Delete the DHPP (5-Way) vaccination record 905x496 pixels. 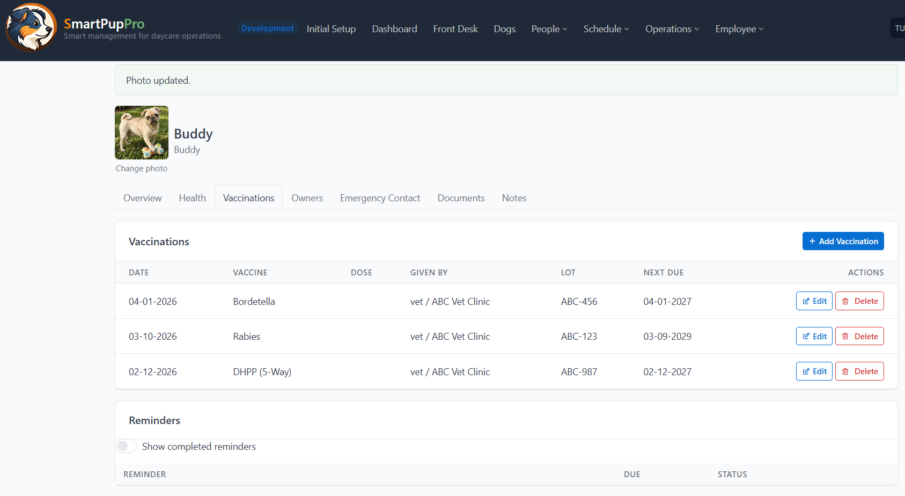[859, 371]
